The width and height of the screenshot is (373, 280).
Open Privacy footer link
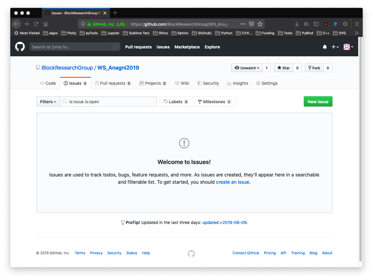pyautogui.click(x=96, y=253)
